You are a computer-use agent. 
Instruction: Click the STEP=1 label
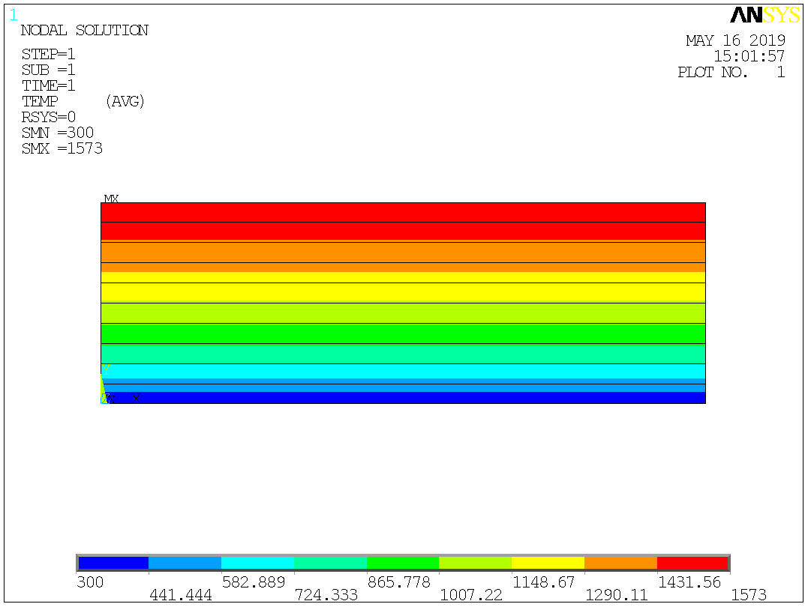pos(49,54)
